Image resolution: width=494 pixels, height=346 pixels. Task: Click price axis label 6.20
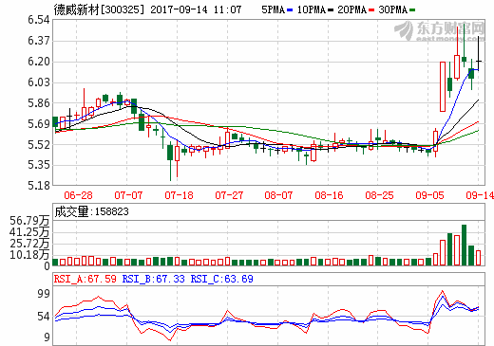[39, 62]
